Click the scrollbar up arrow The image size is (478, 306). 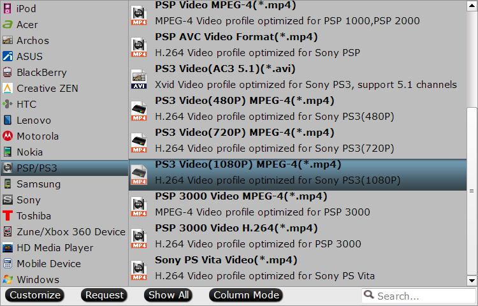pos(472,6)
